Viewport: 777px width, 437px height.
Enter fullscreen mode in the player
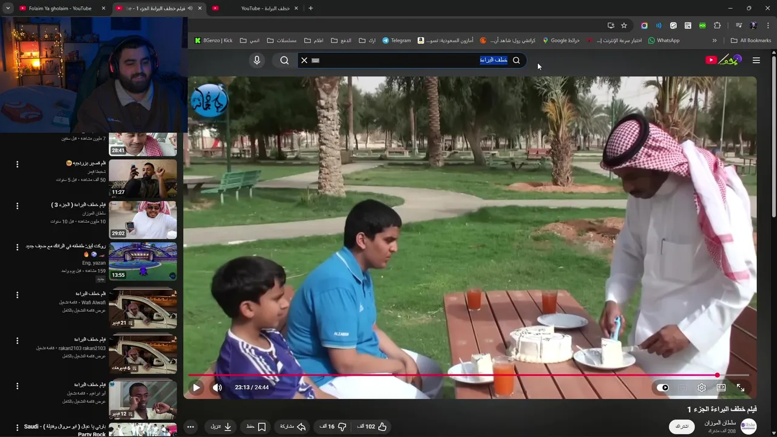click(741, 387)
